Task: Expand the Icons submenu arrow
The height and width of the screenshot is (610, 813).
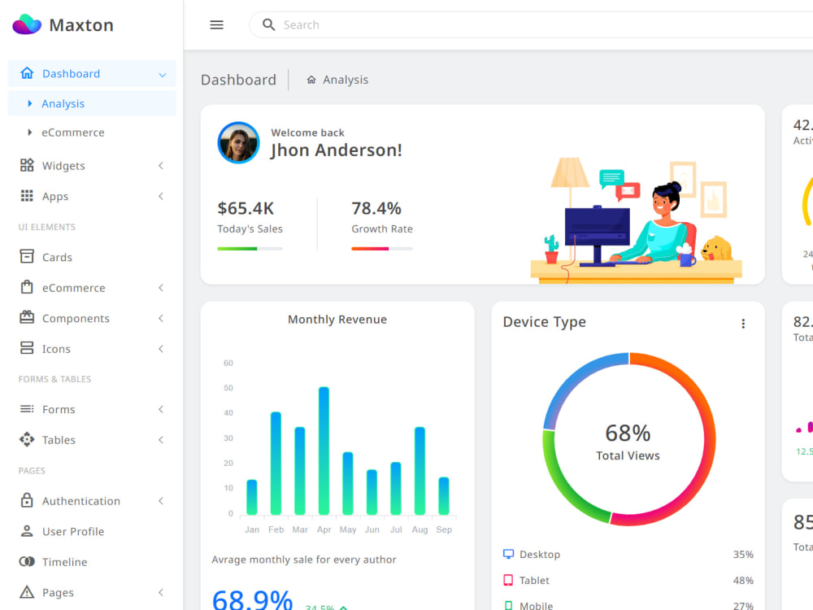Action: [x=161, y=349]
